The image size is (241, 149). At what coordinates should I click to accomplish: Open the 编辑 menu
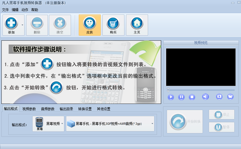[15, 10]
